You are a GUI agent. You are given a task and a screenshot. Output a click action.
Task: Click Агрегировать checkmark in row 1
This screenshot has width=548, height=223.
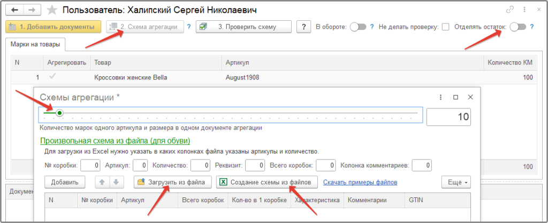(52, 77)
